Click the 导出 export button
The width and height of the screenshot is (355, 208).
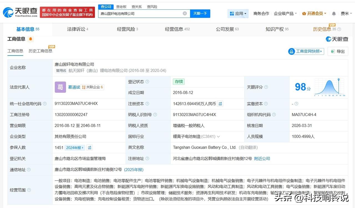point(338,51)
